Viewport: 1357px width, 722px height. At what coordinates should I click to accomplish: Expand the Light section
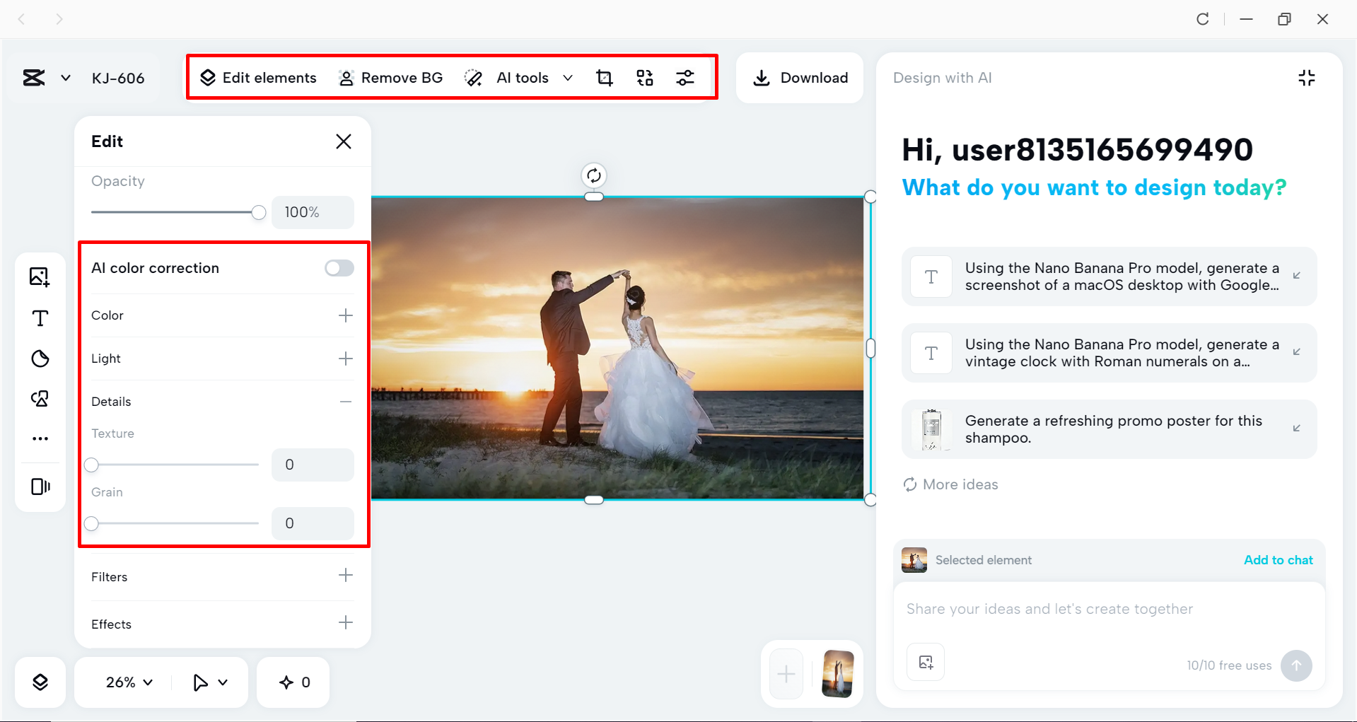[x=345, y=359]
